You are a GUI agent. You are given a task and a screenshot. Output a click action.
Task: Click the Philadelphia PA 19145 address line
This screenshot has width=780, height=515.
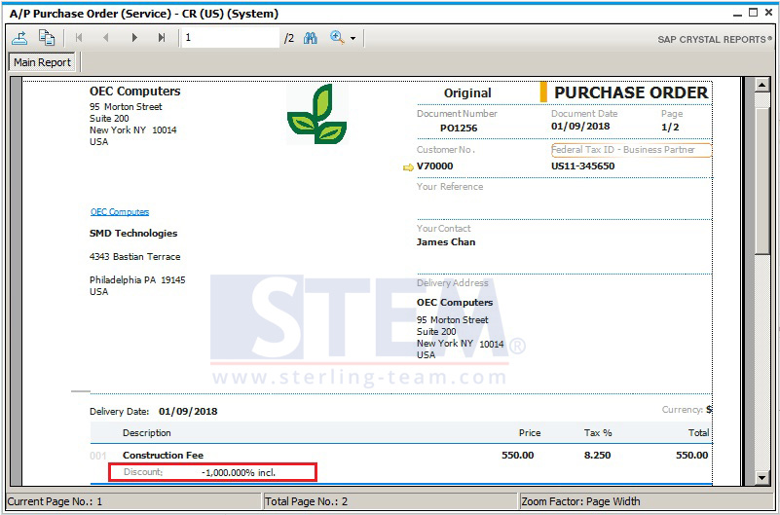click(137, 279)
